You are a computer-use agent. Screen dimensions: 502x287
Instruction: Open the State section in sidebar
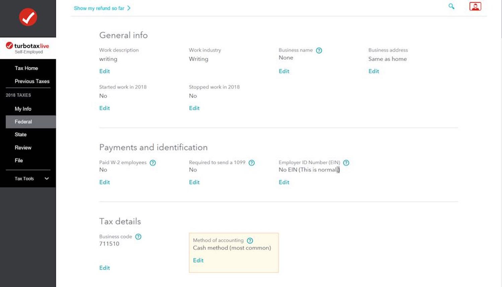click(x=21, y=135)
